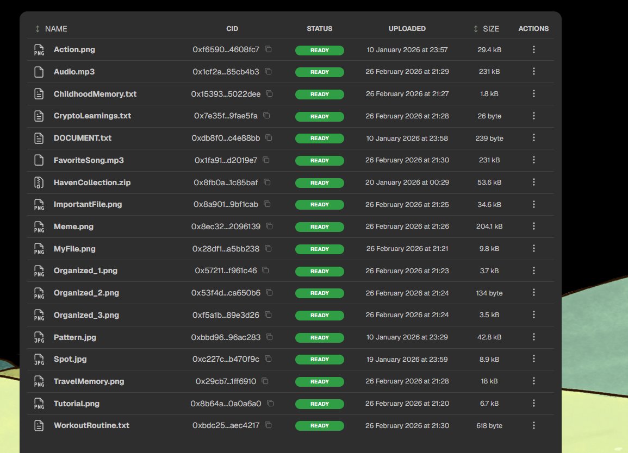Click the zip archive icon for HavenCollection.zip
This screenshot has height=453, width=628.
(x=39, y=183)
